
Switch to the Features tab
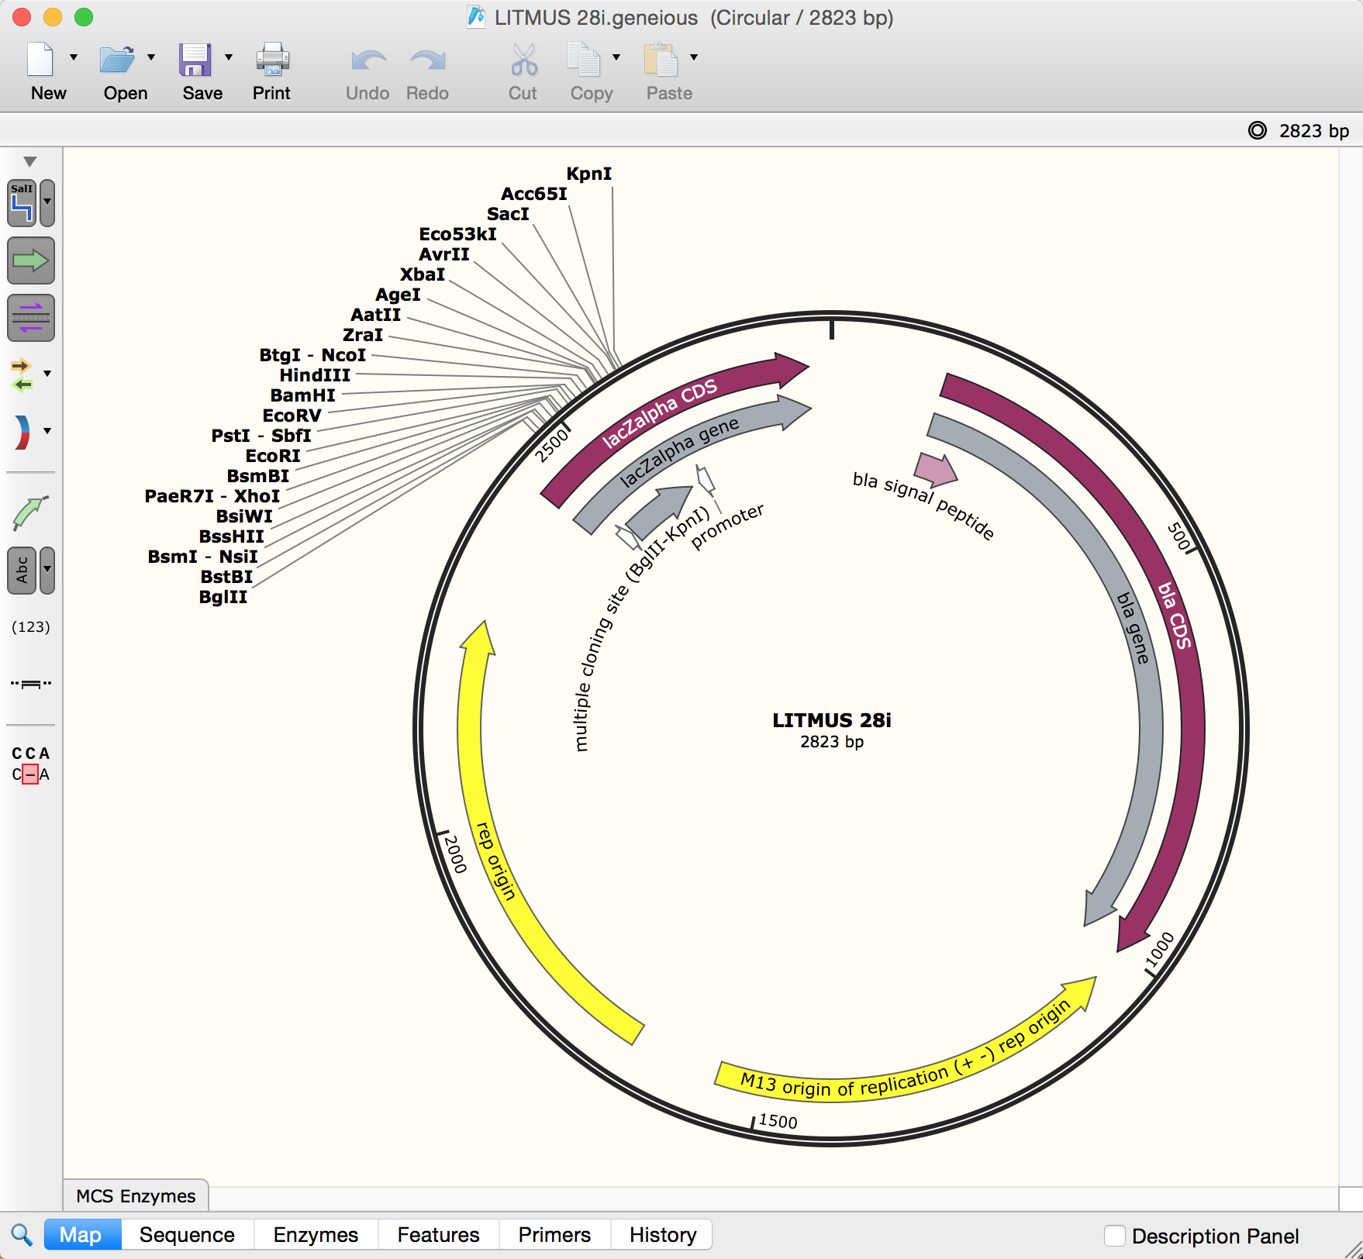coord(438,1234)
